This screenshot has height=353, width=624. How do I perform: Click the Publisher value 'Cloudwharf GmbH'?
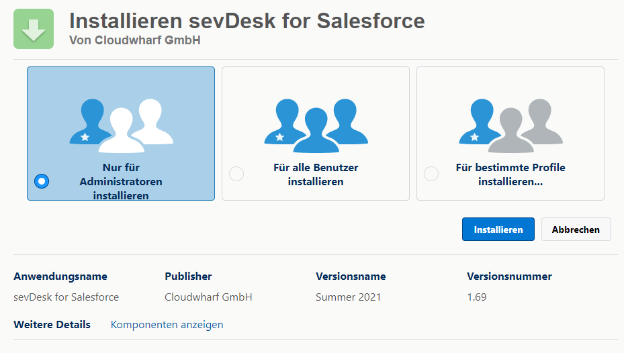coord(208,297)
